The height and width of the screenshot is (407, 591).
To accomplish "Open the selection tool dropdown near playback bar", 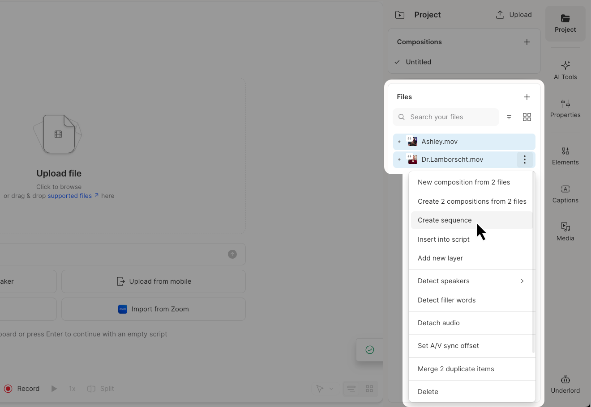I will 324,388.
